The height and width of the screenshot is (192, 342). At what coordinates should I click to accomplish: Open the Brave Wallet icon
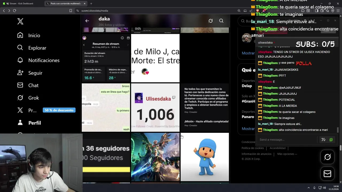pos(322,11)
